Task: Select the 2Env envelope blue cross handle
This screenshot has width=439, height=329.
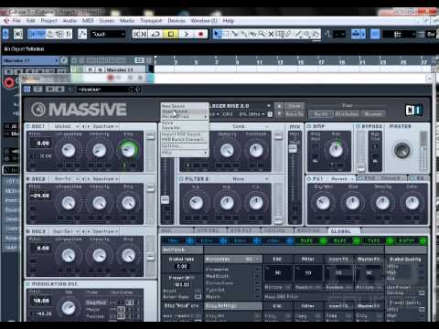Action: tap(223, 241)
